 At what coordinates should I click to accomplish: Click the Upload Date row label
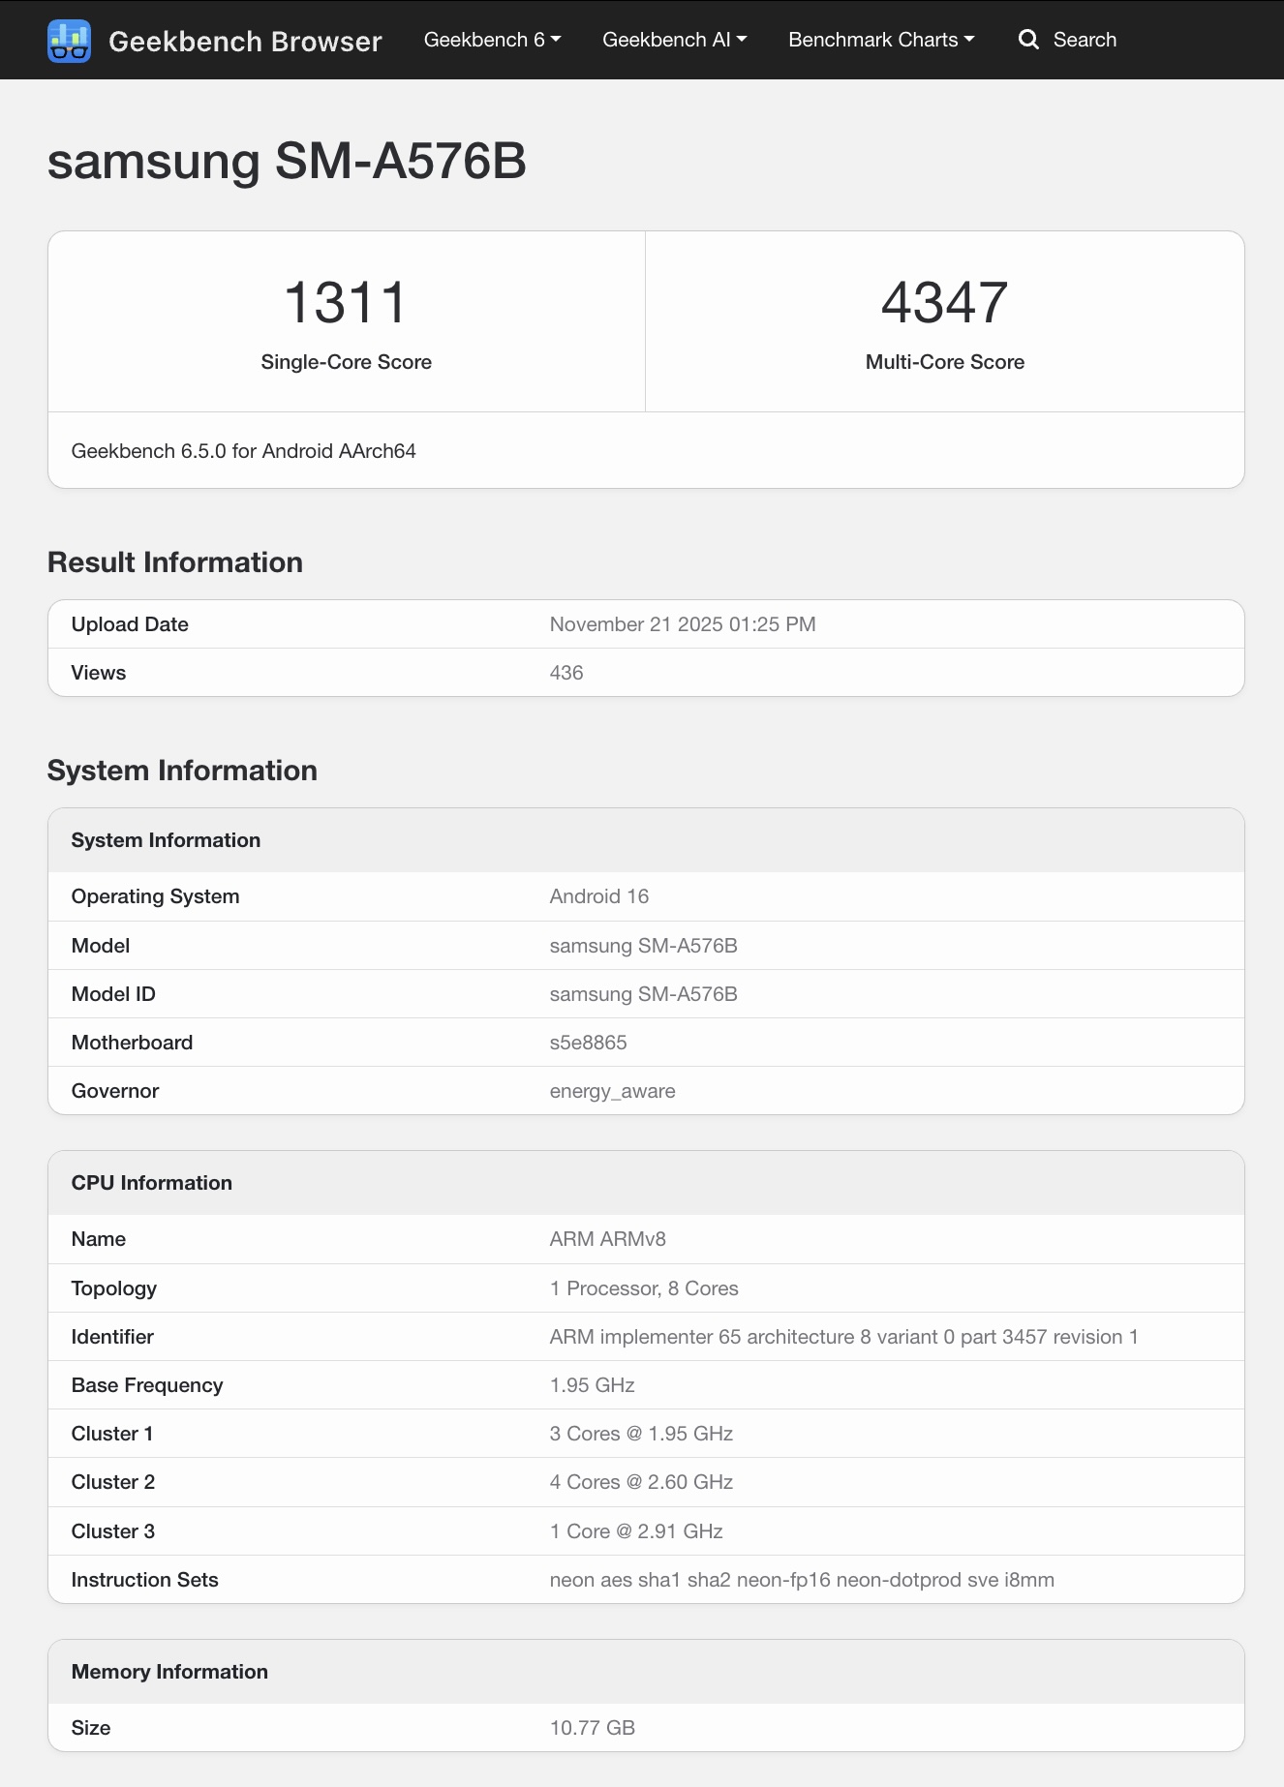coord(130,624)
